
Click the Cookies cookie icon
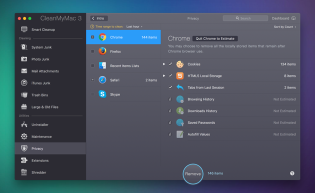pyautogui.click(x=180, y=64)
